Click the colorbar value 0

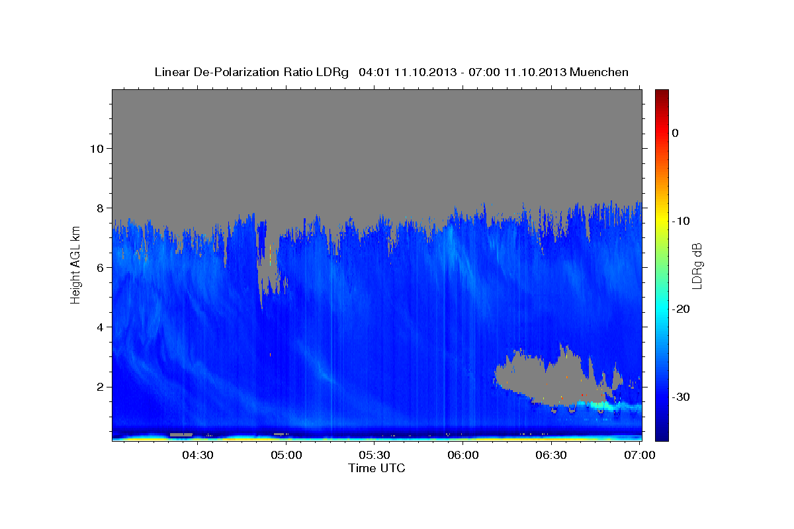pos(676,133)
